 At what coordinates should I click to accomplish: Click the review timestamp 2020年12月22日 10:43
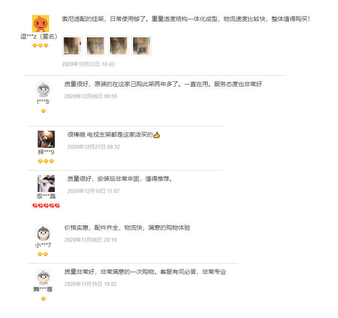coord(88,64)
